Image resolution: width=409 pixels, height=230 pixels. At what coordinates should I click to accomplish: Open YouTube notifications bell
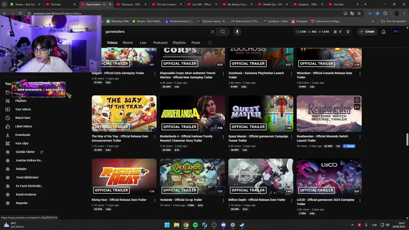pos(383,32)
